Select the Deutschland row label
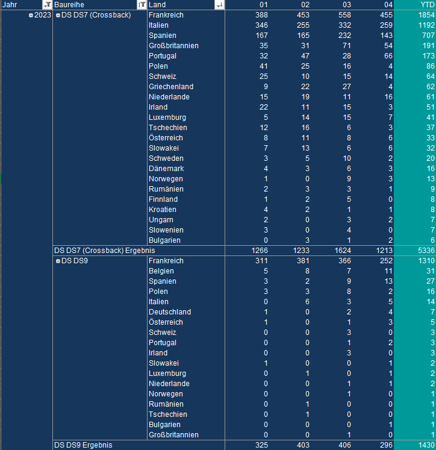This screenshot has width=436, height=450. [170, 312]
